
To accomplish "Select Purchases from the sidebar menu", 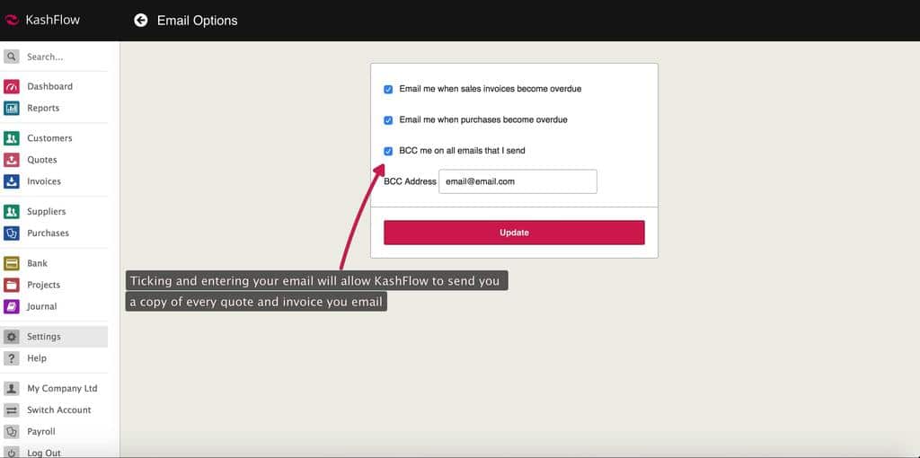I will click(48, 233).
